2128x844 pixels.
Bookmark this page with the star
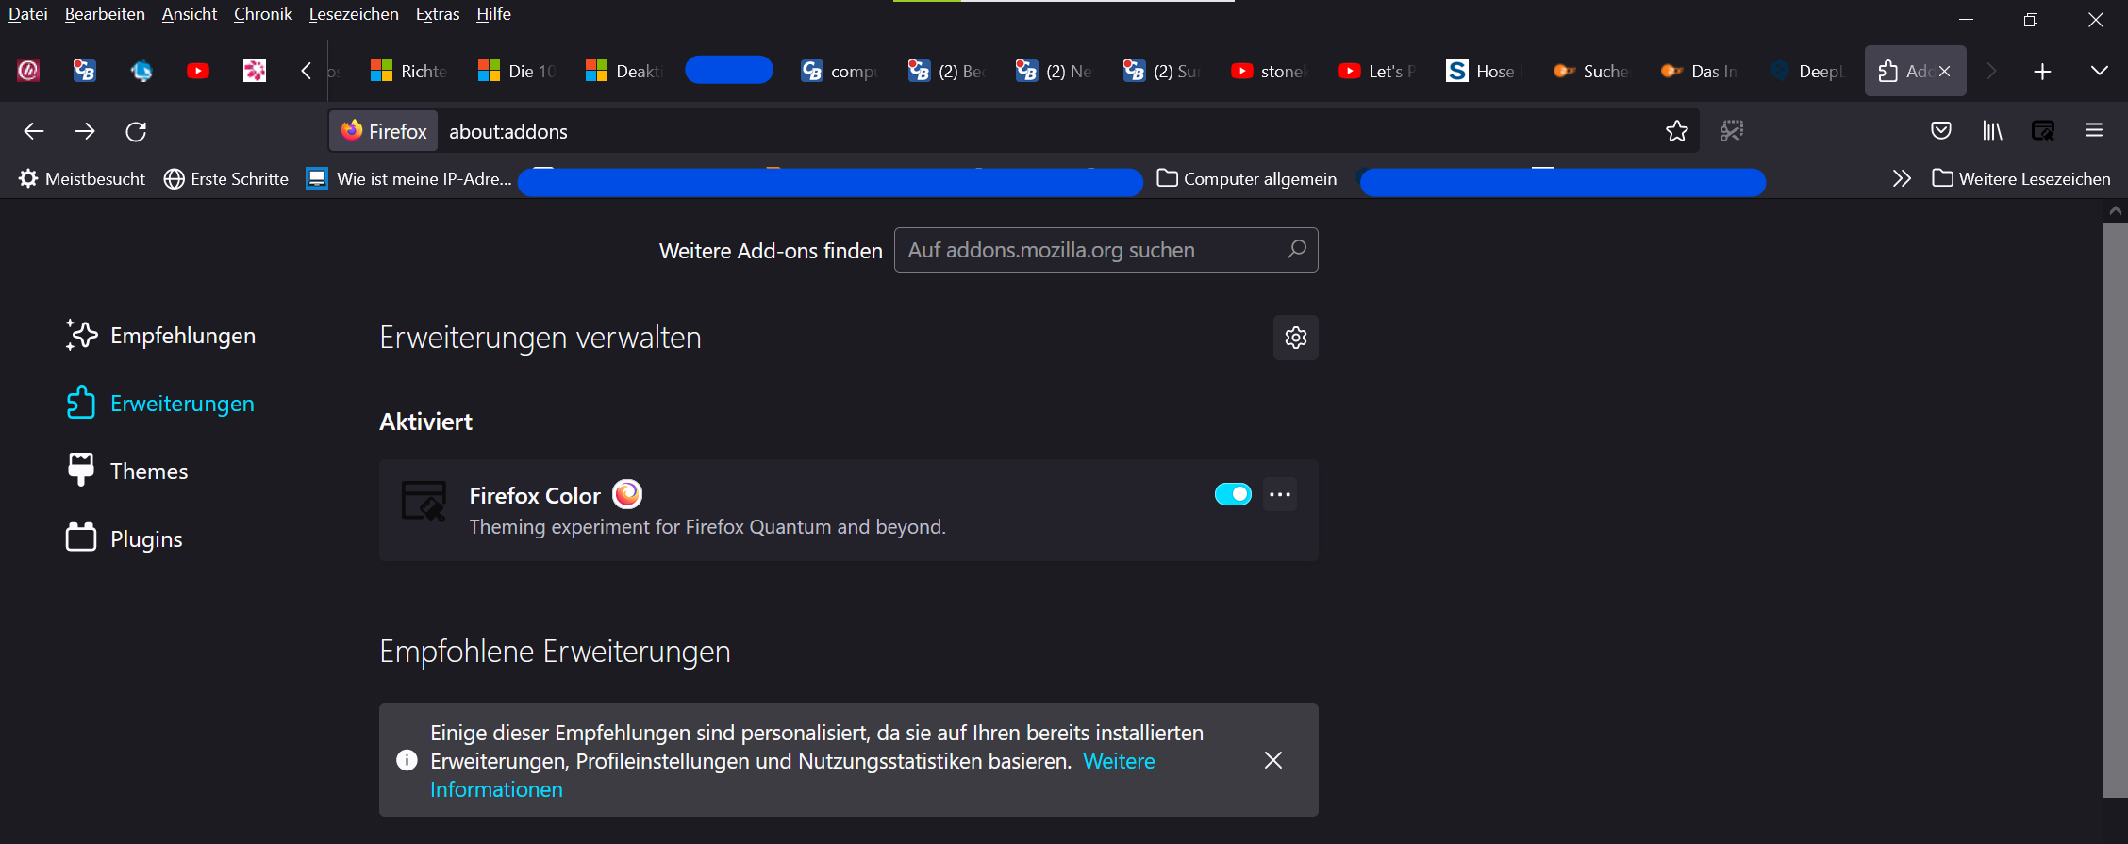tap(1677, 131)
